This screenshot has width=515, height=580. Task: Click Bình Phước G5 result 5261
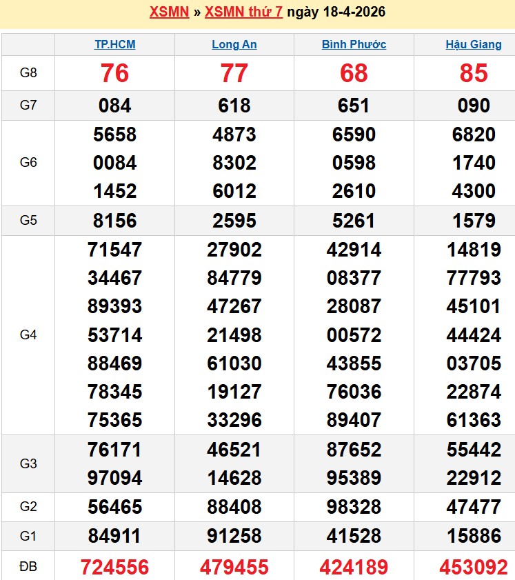(x=354, y=221)
